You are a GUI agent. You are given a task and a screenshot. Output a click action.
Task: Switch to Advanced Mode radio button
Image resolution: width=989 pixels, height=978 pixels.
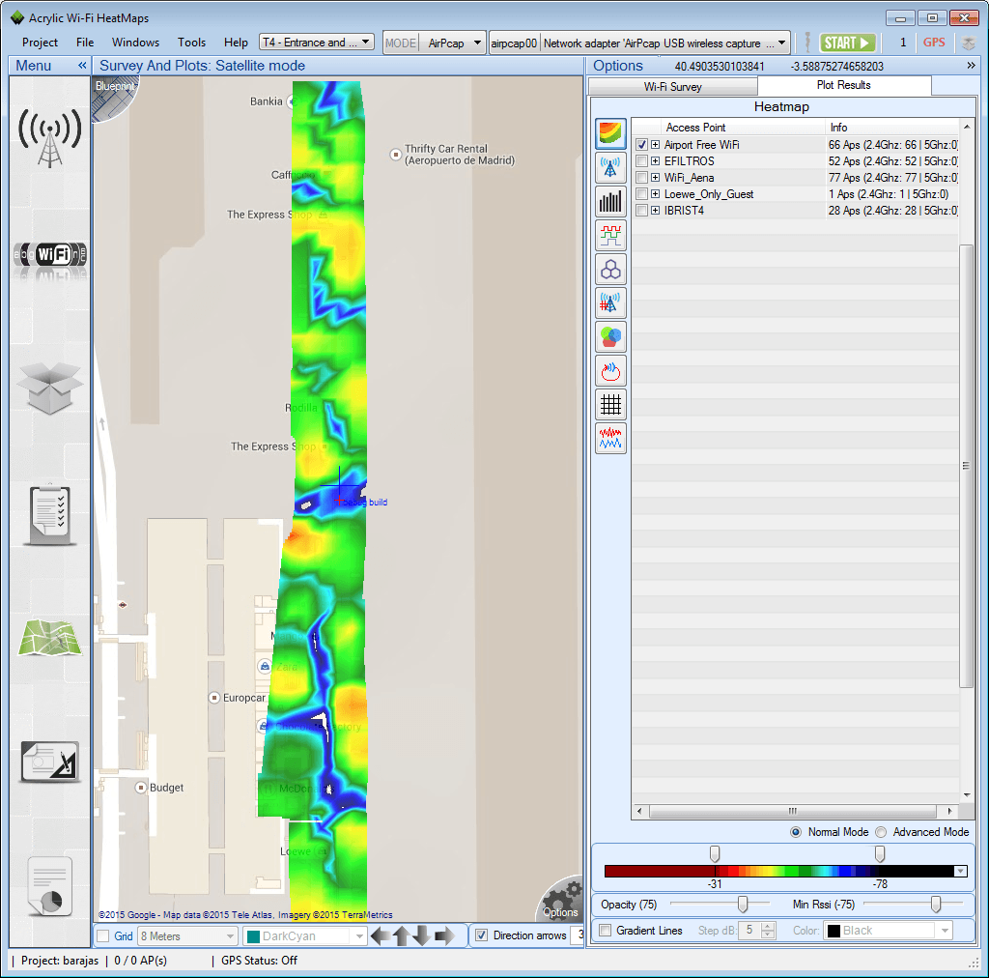point(880,832)
